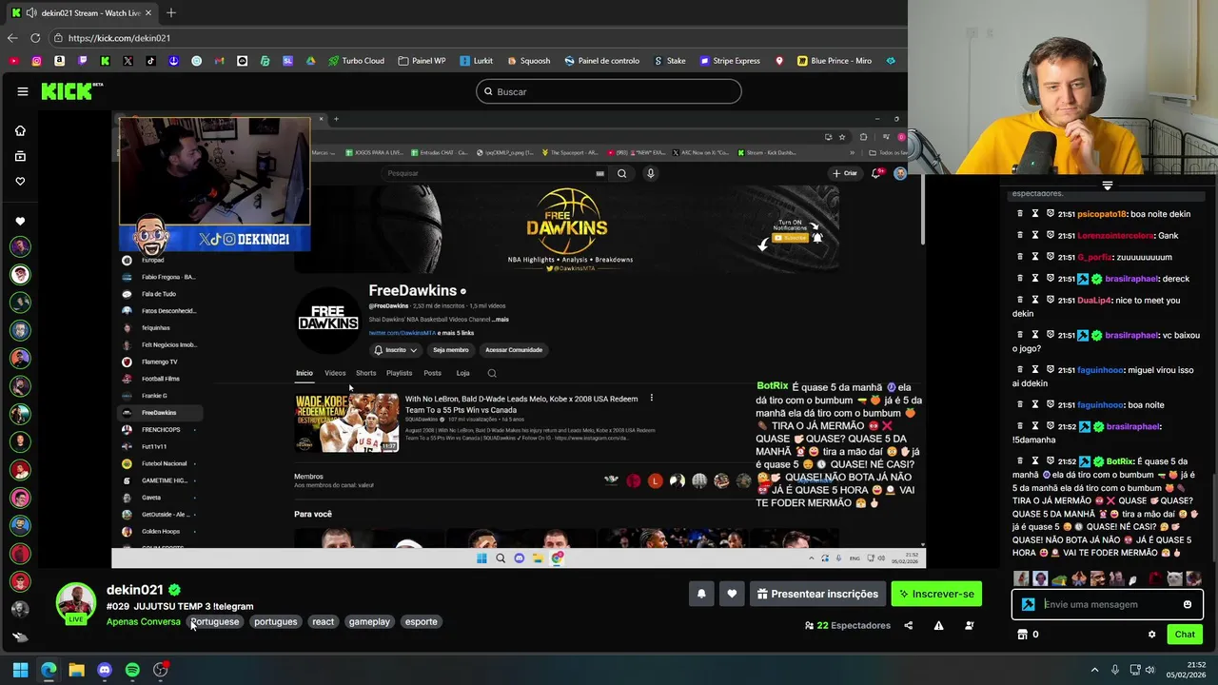Open the Lurkit bookmark
Screen dimensions: 1218x685
point(476,61)
